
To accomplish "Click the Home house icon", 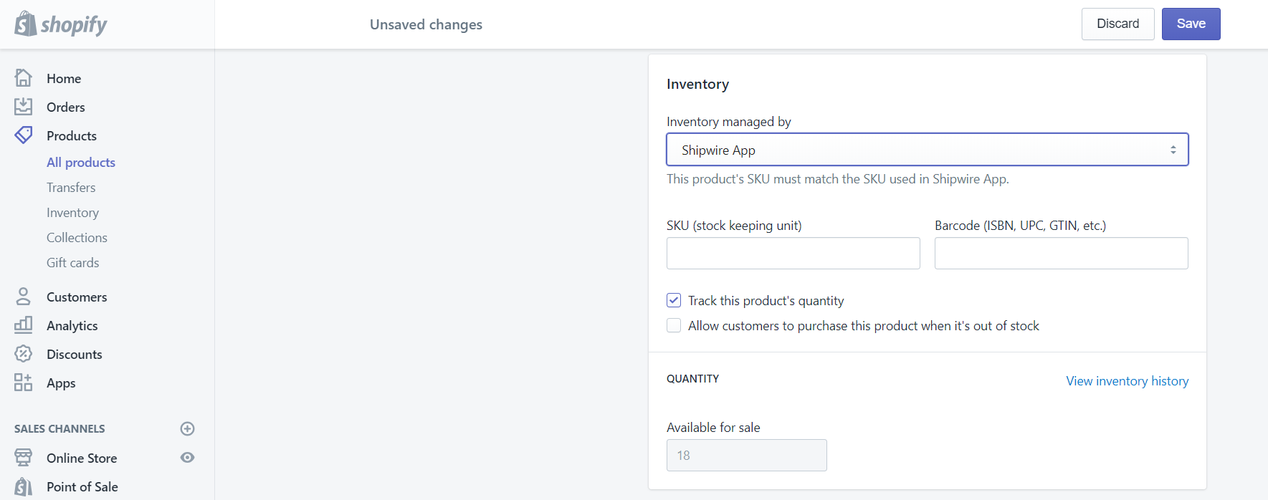I will point(24,77).
